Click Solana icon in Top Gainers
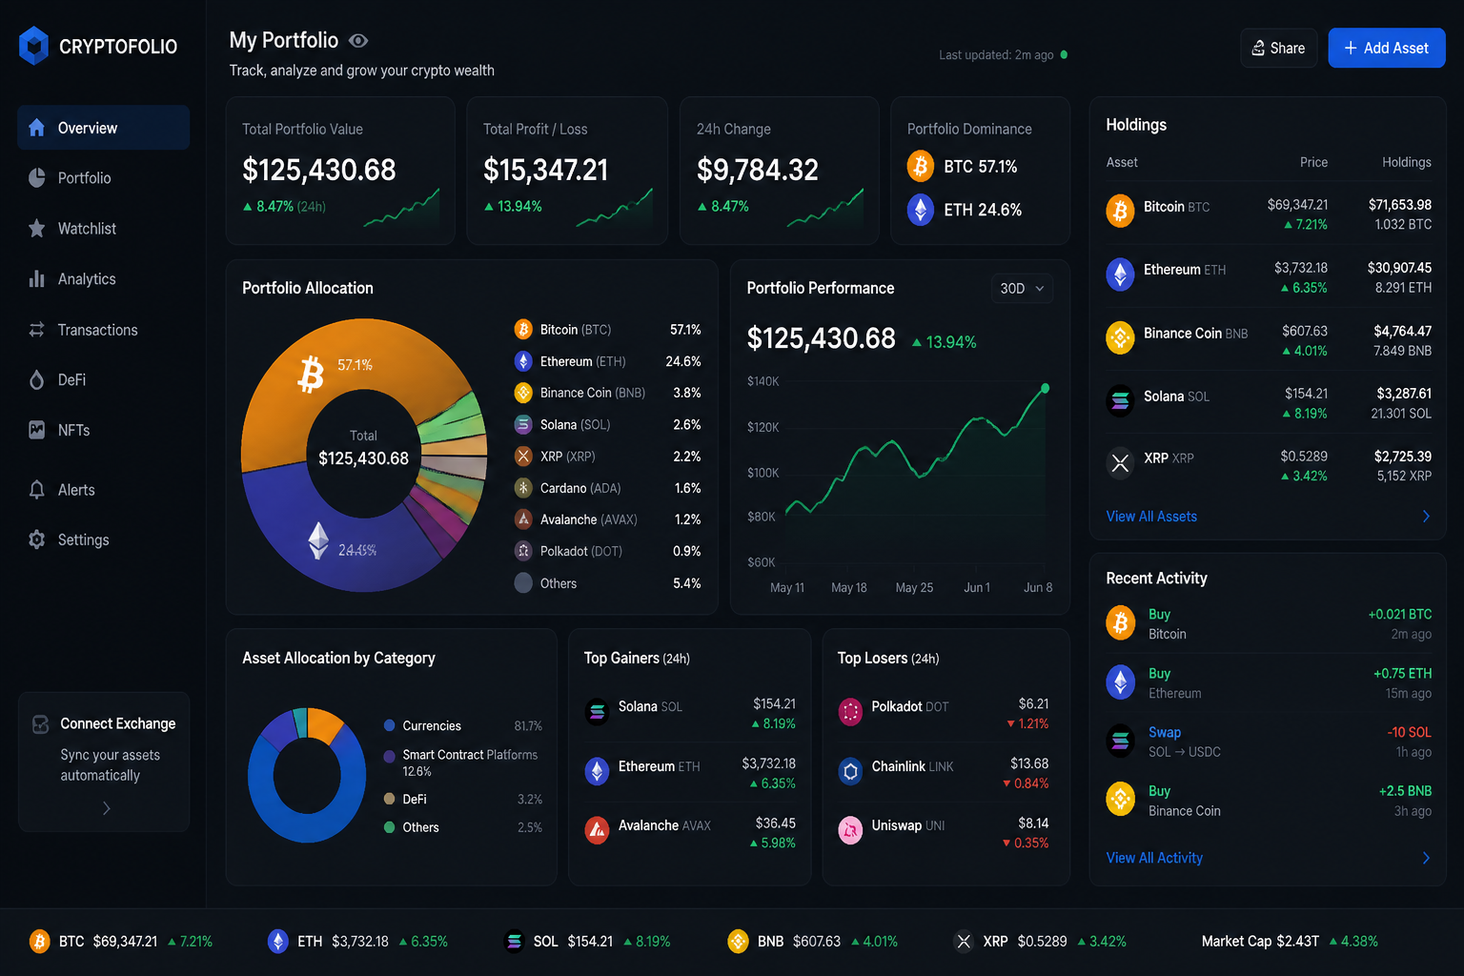 click(597, 712)
